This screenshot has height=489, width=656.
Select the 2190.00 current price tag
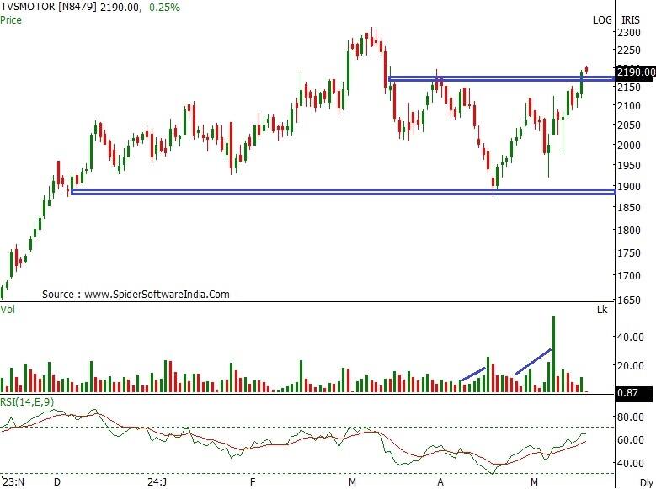pos(636,73)
